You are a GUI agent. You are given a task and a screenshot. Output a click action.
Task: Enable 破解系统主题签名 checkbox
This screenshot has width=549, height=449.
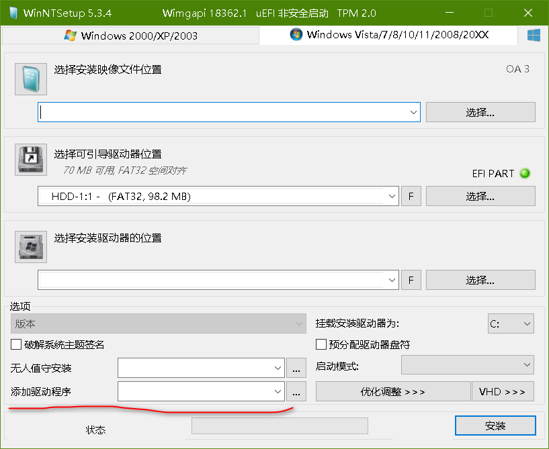coord(16,344)
